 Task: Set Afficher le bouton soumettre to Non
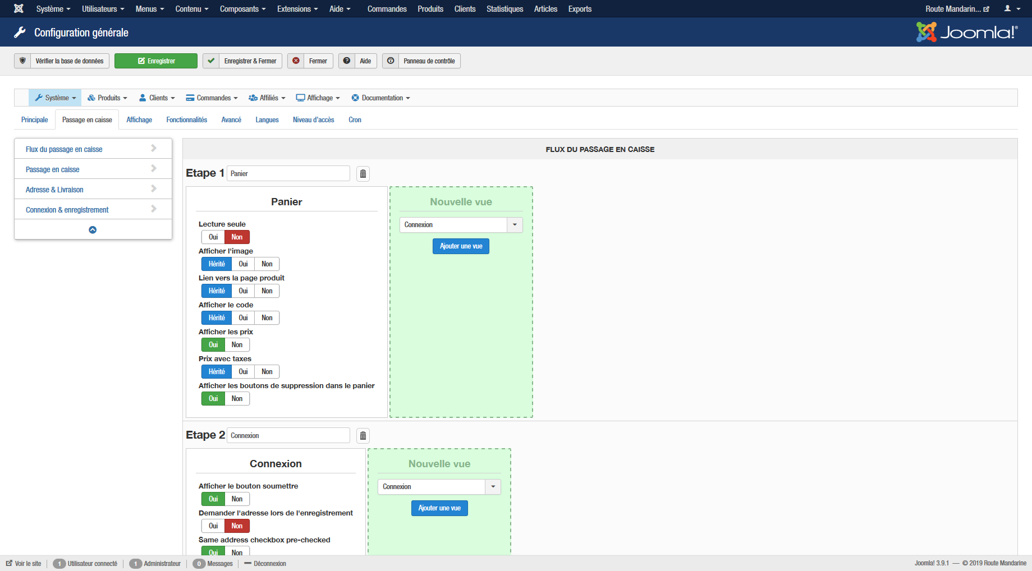click(x=237, y=499)
